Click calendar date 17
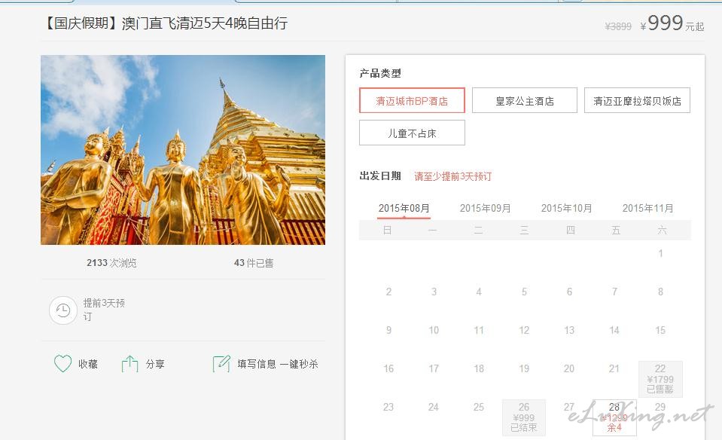The height and width of the screenshot is (440, 722). point(434,368)
